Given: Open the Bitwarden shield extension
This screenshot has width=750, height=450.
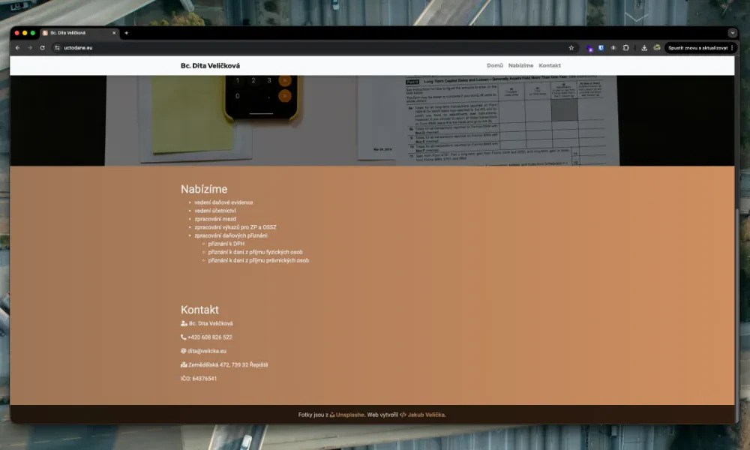Looking at the screenshot, I should 601,48.
